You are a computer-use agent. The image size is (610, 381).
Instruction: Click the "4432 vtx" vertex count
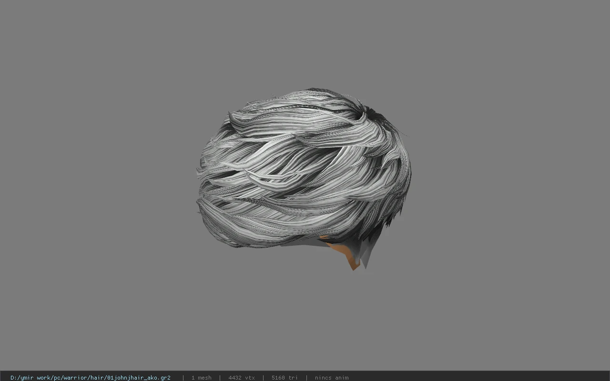tap(241, 378)
